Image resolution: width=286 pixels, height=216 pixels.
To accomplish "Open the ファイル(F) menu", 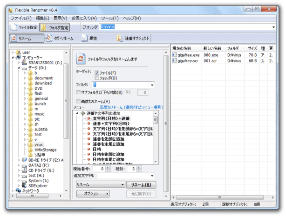I will 21,18.
